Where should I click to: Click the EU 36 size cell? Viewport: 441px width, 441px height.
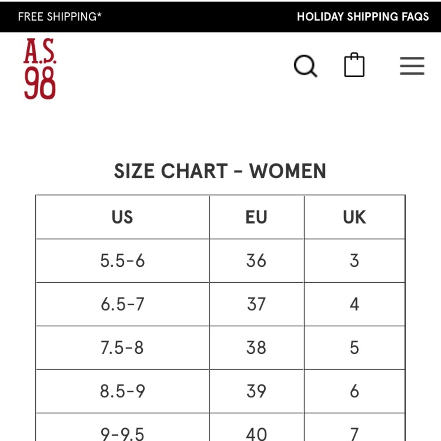pyautogui.click(x=256, y=261)
